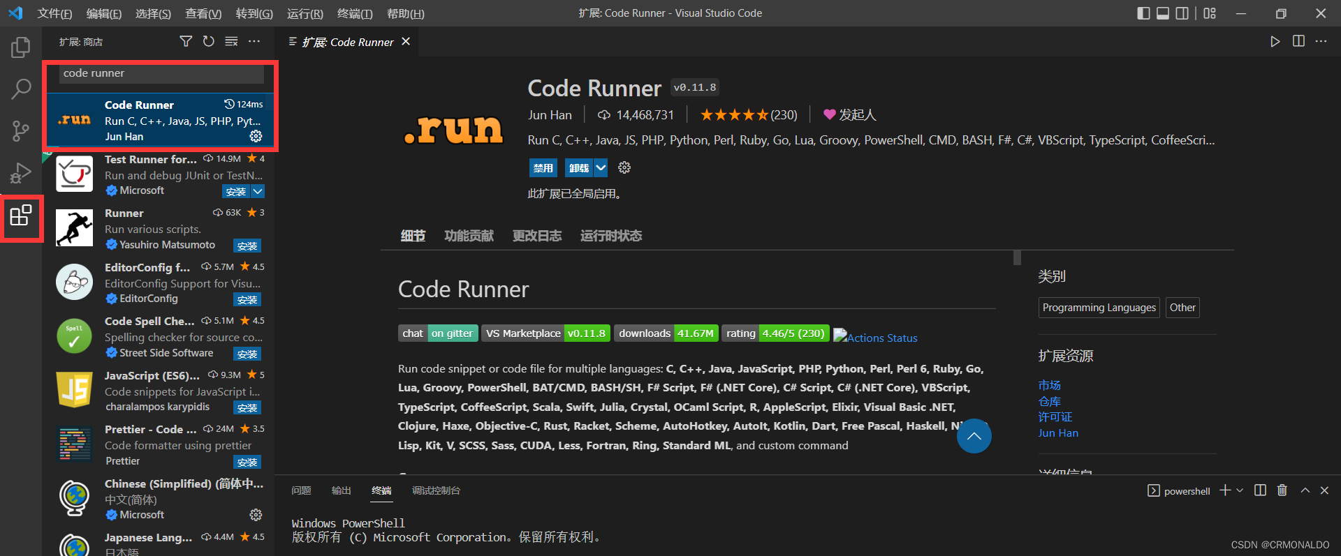Open the 查看(V) menu
Viewport: 1341px width, 556px height.
pos(203,13)
